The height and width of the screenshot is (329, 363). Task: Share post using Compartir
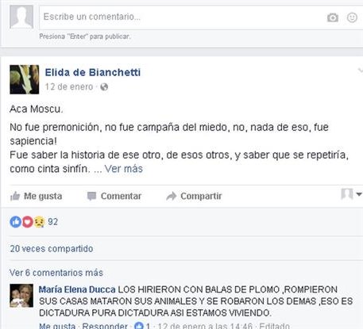pos(194,196)
